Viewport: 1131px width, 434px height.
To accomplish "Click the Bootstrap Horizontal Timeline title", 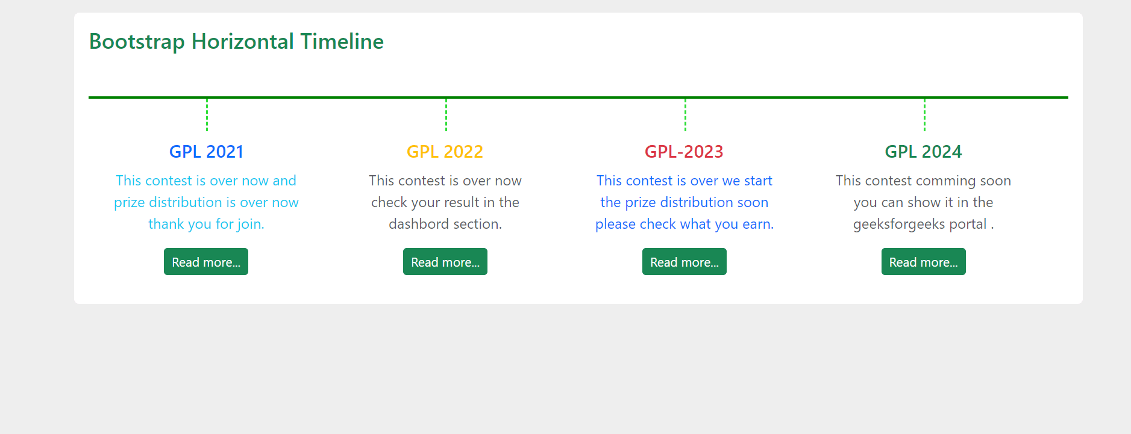I will pos(236,42).
